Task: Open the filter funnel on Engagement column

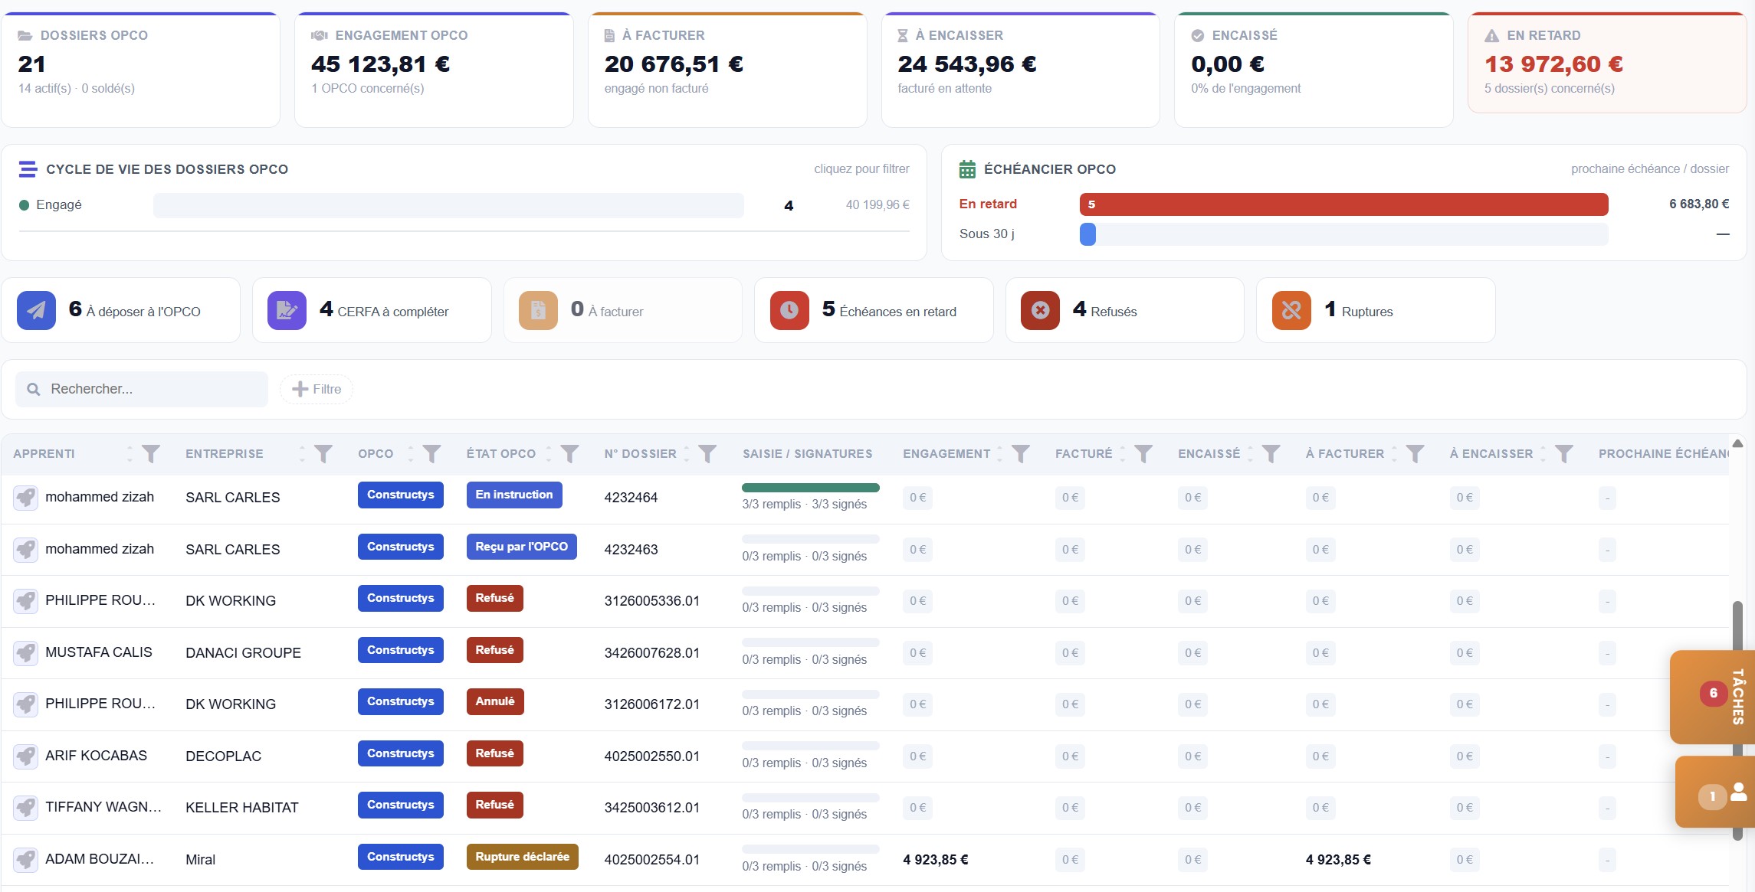Action: [x=1020, y=454]
